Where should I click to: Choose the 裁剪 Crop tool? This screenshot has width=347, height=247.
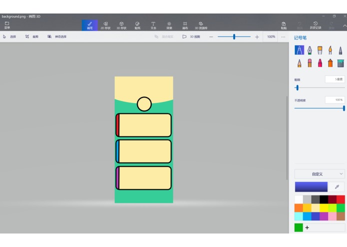click(31, 36)
